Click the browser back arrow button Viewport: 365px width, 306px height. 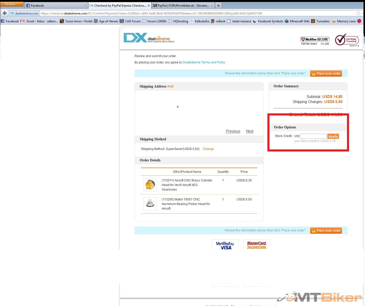[x=5, y=13]
